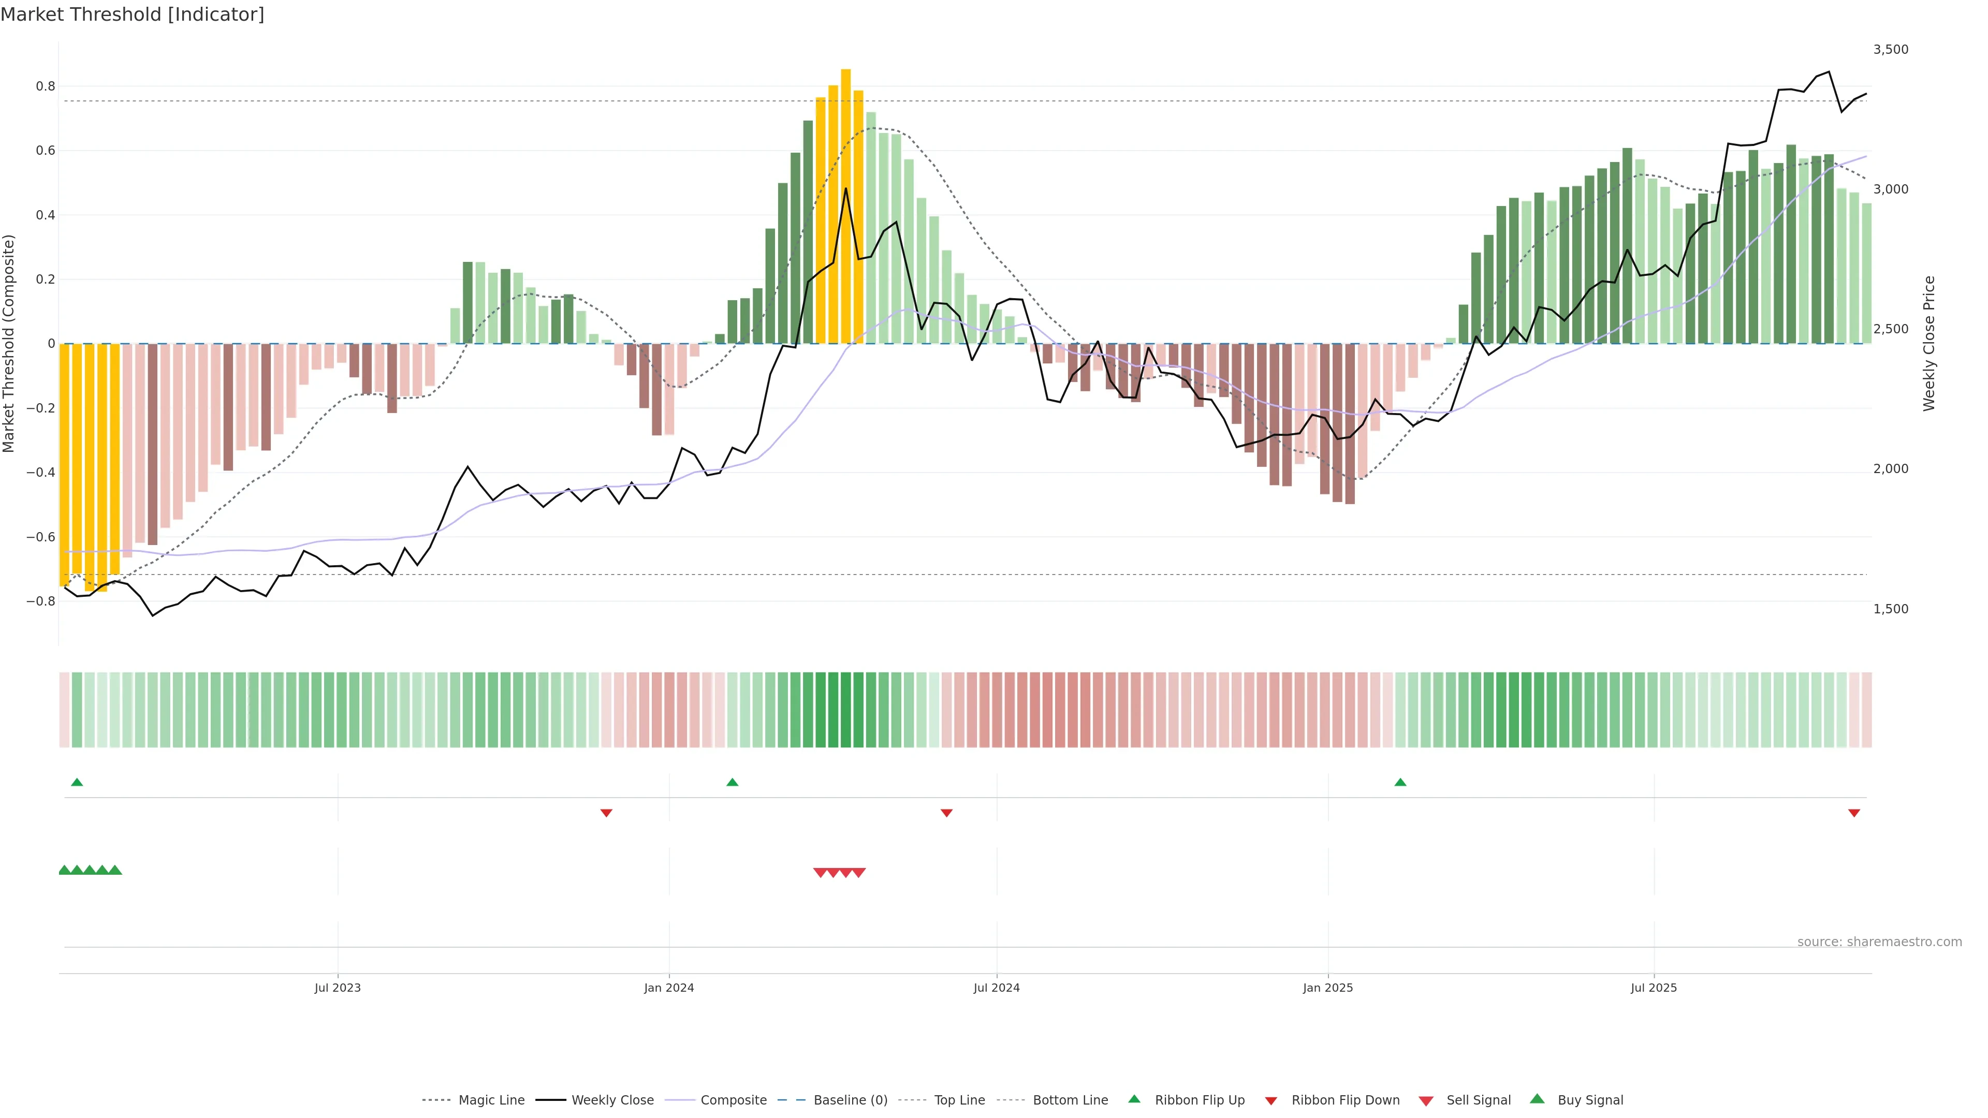Click the red flip-down triangle before Jul 2024
Image resolution: width=1988 pixels, height=1118 pixels.
[946, 813]
